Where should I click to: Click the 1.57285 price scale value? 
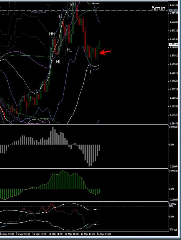click(174, 22)
